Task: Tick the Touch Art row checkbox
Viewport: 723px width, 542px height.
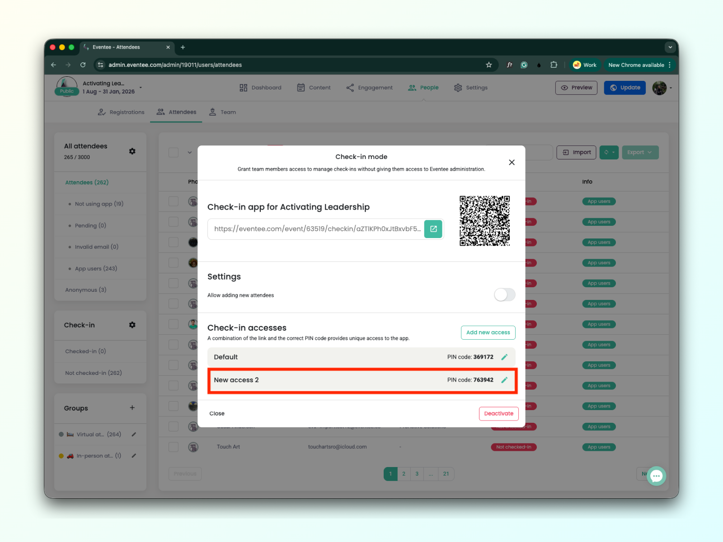Action: (174, 447)
